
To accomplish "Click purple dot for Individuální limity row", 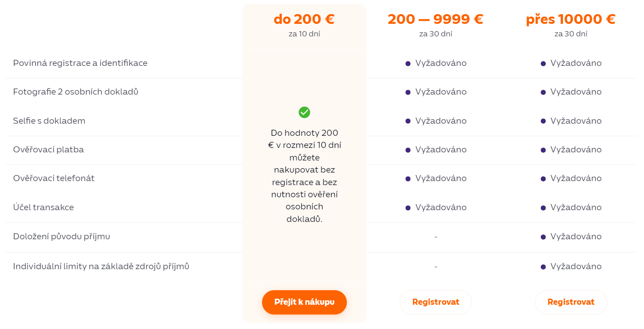I will [543, 267].
